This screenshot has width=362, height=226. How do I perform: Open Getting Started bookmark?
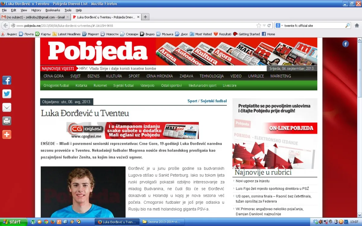tap(246, 34)
